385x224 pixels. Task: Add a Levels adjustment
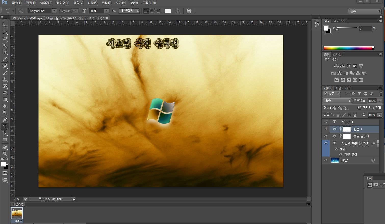[342, 66]
